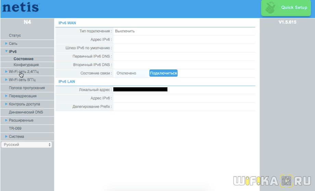
Task: Open the TR-069 page
Action: tap(15, 128)
